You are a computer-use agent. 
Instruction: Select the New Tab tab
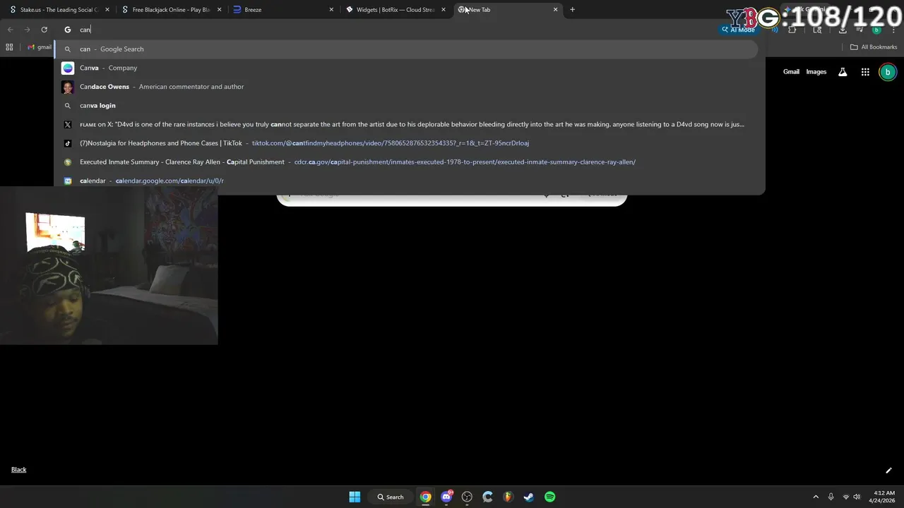click(x=509, y=10)
